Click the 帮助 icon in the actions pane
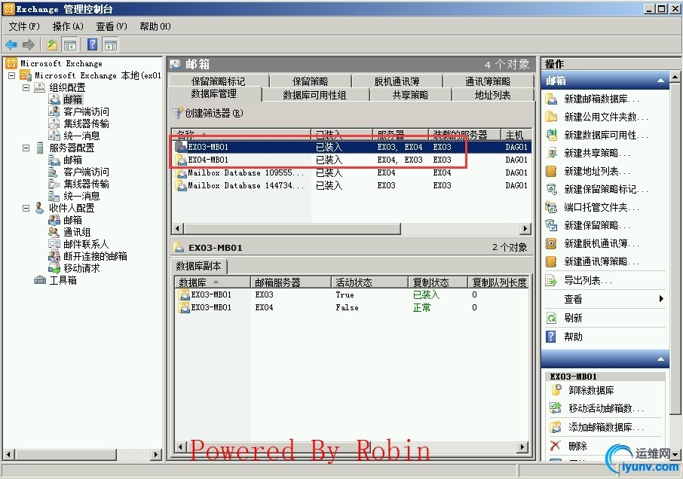 pos(552,337)
